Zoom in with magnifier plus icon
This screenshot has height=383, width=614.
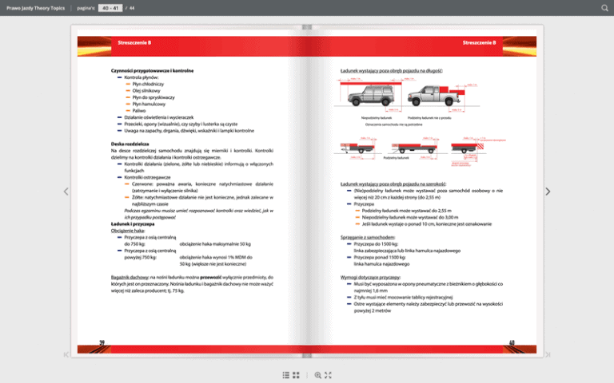(318, 374)
